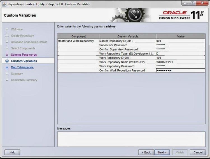The height and width of the screenshot is (159, 210).
Task: Click the Custom Variable column header
Action: click(127, 36)
